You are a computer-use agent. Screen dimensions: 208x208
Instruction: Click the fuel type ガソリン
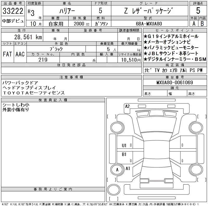pyautogui.click(x=101, y=24)
